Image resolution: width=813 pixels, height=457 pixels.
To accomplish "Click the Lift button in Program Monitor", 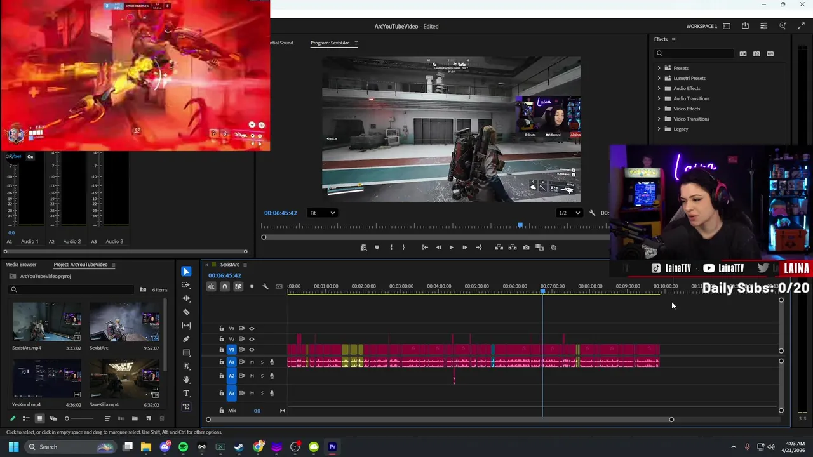I will [x=499, y=248].
